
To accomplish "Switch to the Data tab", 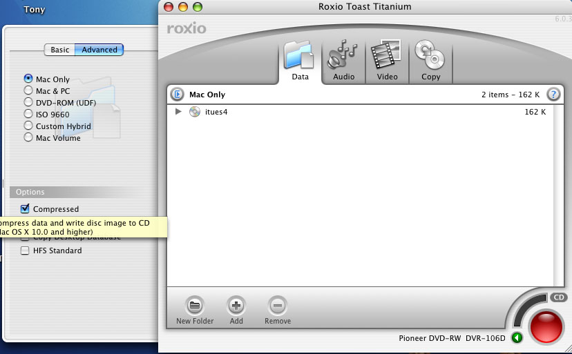I will [300, 61].
